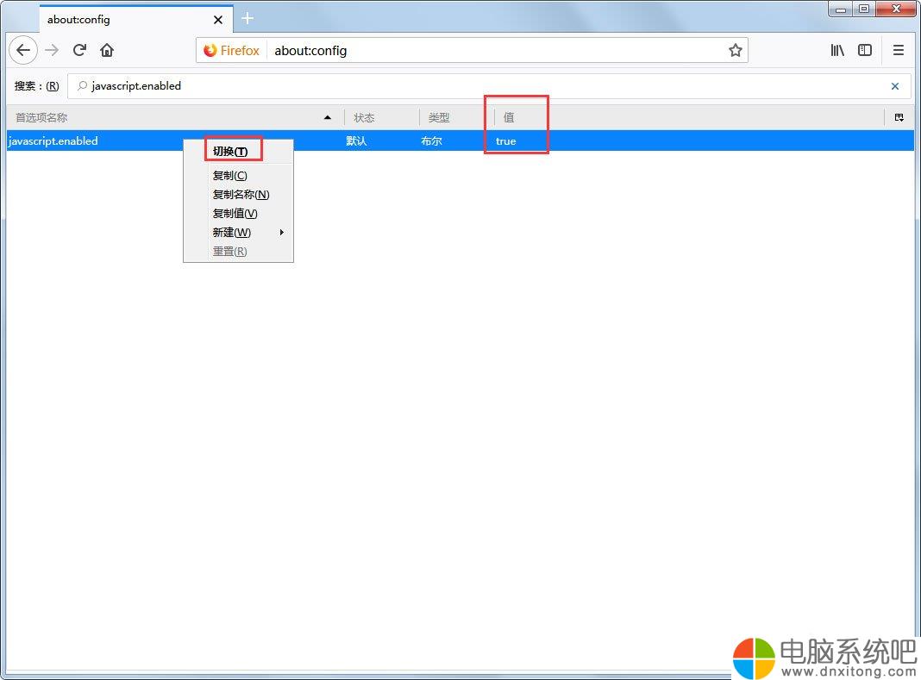Bookmark this page with the star

[736, 51]
